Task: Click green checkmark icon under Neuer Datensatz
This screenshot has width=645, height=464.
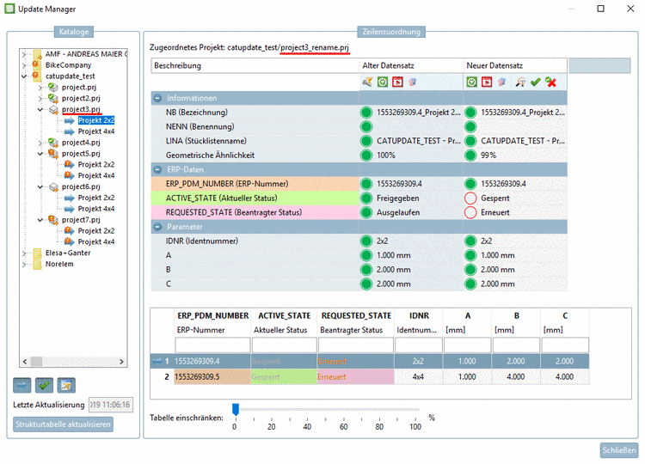Action: tap(535, 82)
